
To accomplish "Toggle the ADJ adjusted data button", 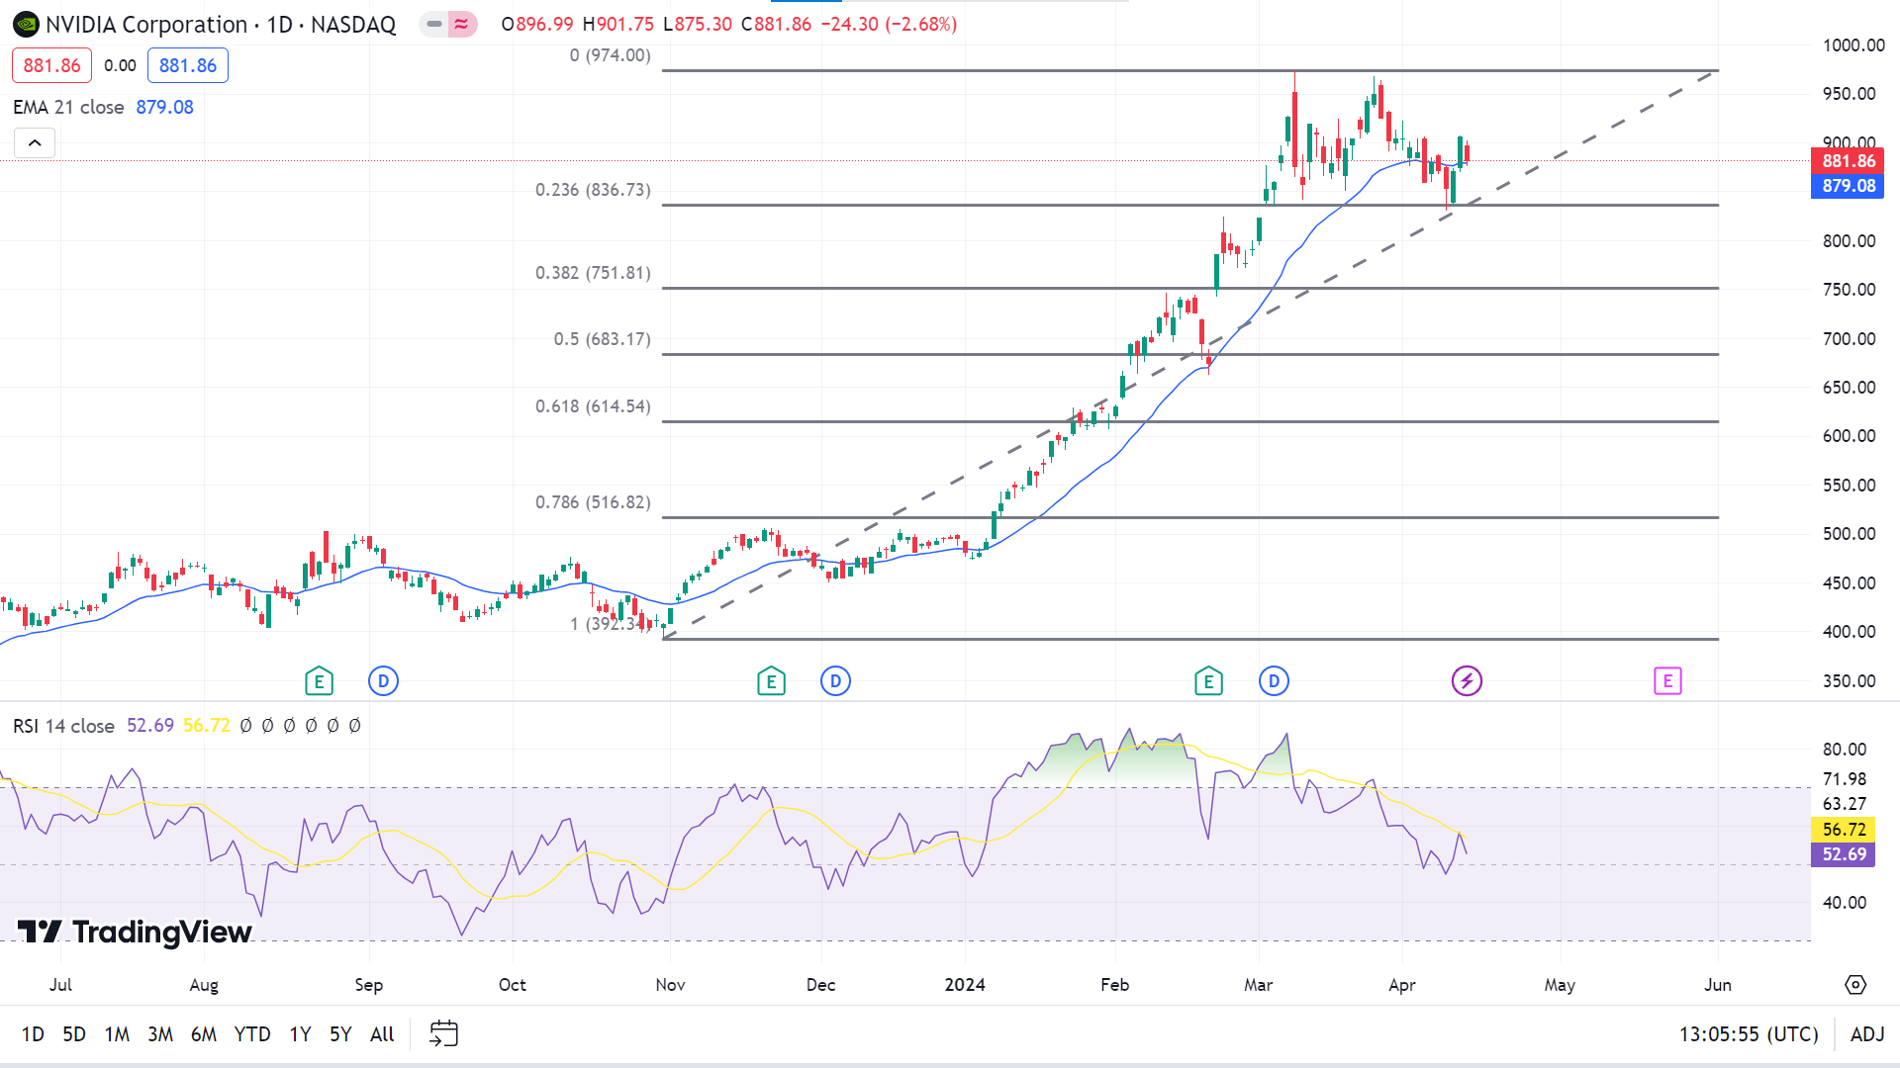I will [1867, 1034].
